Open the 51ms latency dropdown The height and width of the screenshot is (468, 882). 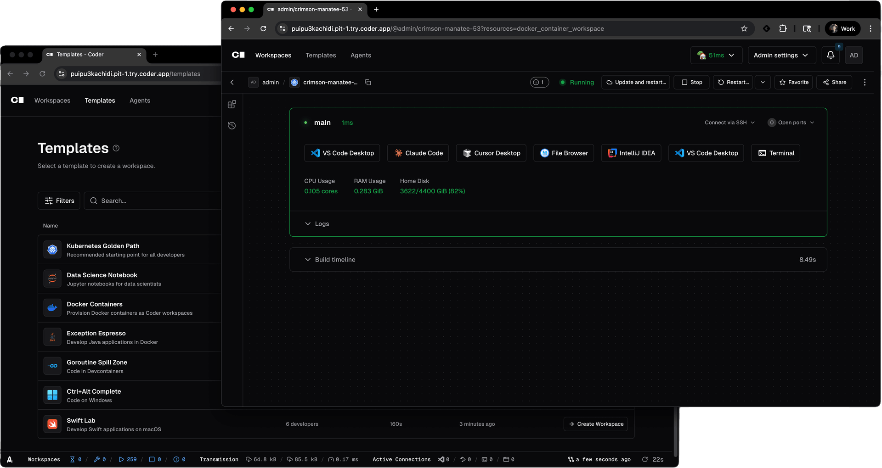point(716,55)
